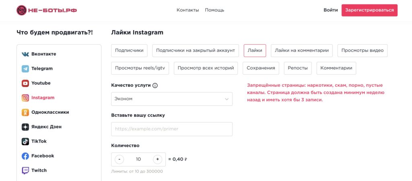Click the Одноклассники orange icon

25,112
